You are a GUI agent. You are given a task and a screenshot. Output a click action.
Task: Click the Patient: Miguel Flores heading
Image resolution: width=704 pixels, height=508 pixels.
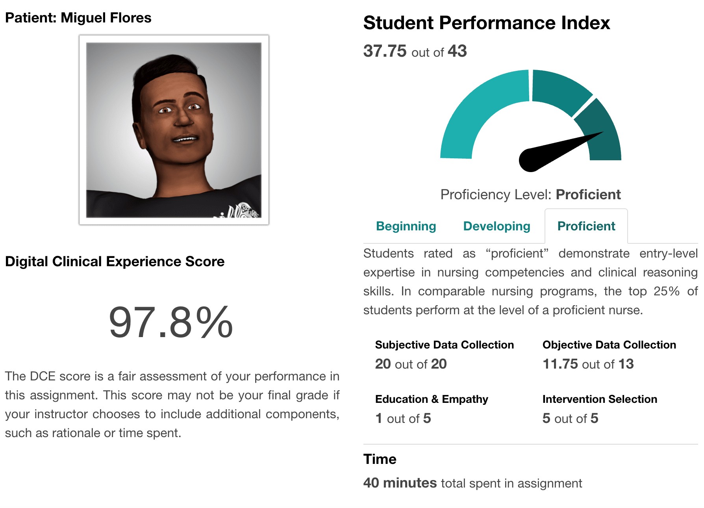78,18
